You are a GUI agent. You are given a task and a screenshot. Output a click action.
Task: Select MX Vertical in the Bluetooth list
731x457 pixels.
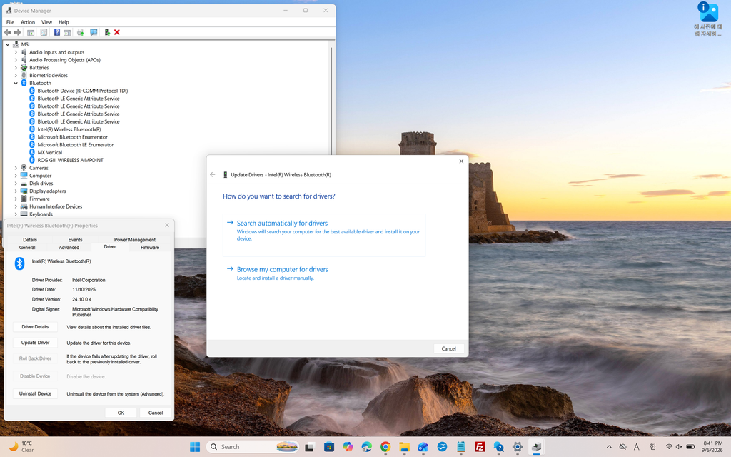click(49, 153)
